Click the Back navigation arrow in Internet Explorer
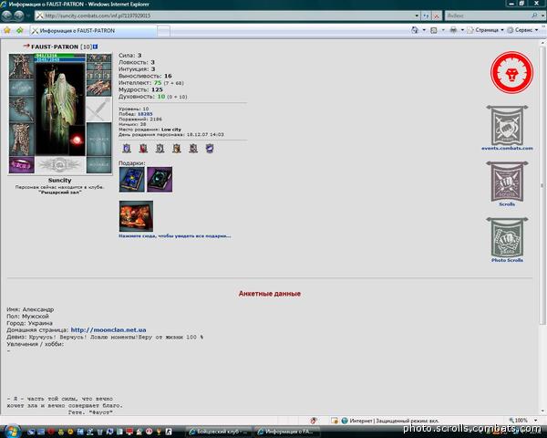The image size is (547, 438). click(x=7, y=16)
